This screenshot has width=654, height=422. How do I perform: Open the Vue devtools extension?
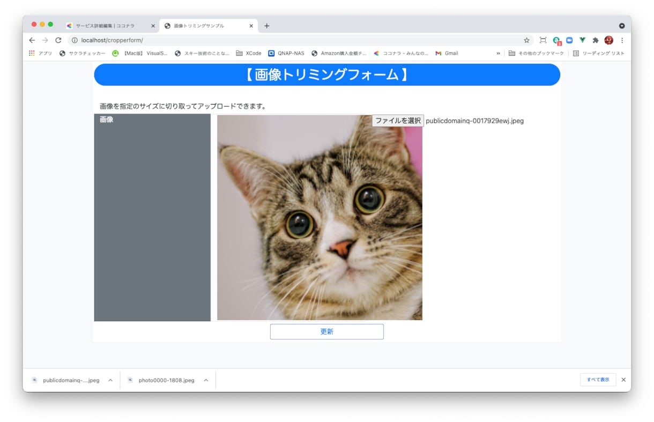click(582, 40)
